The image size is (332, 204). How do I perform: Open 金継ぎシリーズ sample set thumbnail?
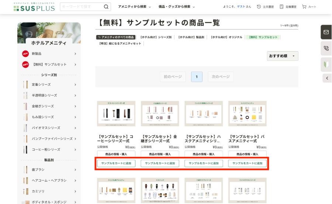(160, 113)
